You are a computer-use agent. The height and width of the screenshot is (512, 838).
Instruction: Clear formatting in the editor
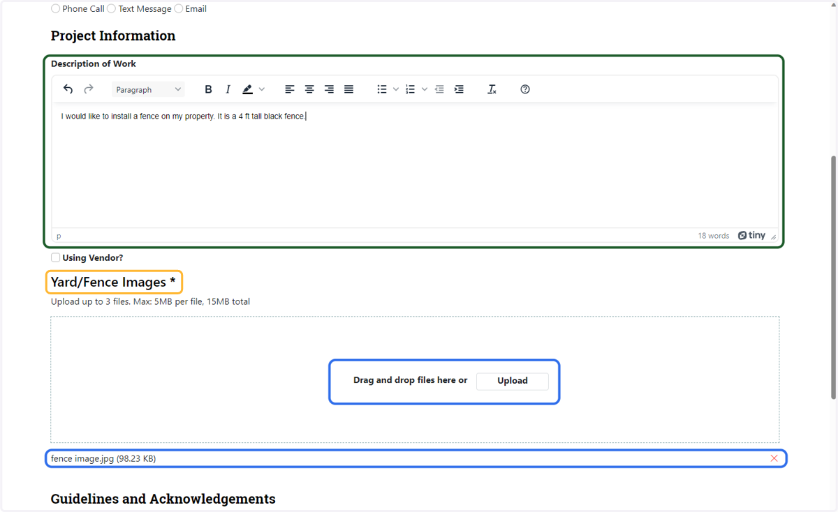tap(492, 89)
